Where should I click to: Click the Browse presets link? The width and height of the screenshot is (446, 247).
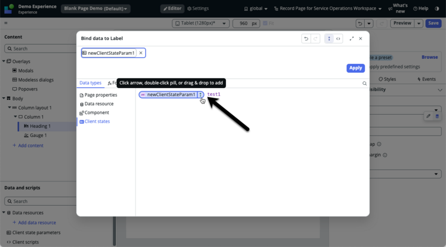pos(430,57)
